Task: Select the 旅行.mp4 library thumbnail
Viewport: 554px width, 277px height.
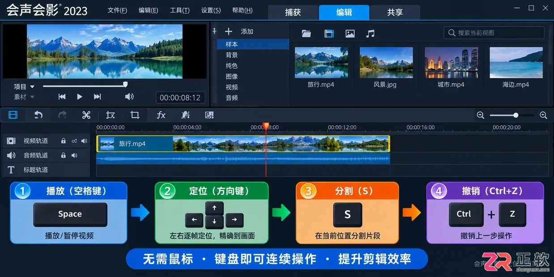Action: (x=321, y=63)
